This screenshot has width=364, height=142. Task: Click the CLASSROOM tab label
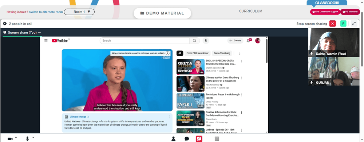(327, 3)
